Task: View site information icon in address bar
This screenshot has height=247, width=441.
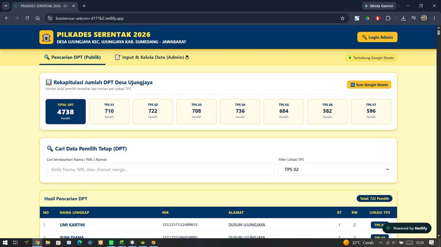Action: (50, 18)
